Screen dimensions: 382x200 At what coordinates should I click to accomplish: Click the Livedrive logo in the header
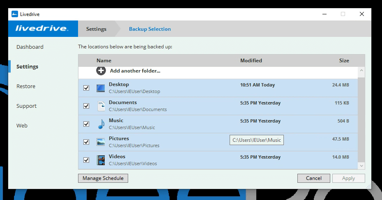41,29
